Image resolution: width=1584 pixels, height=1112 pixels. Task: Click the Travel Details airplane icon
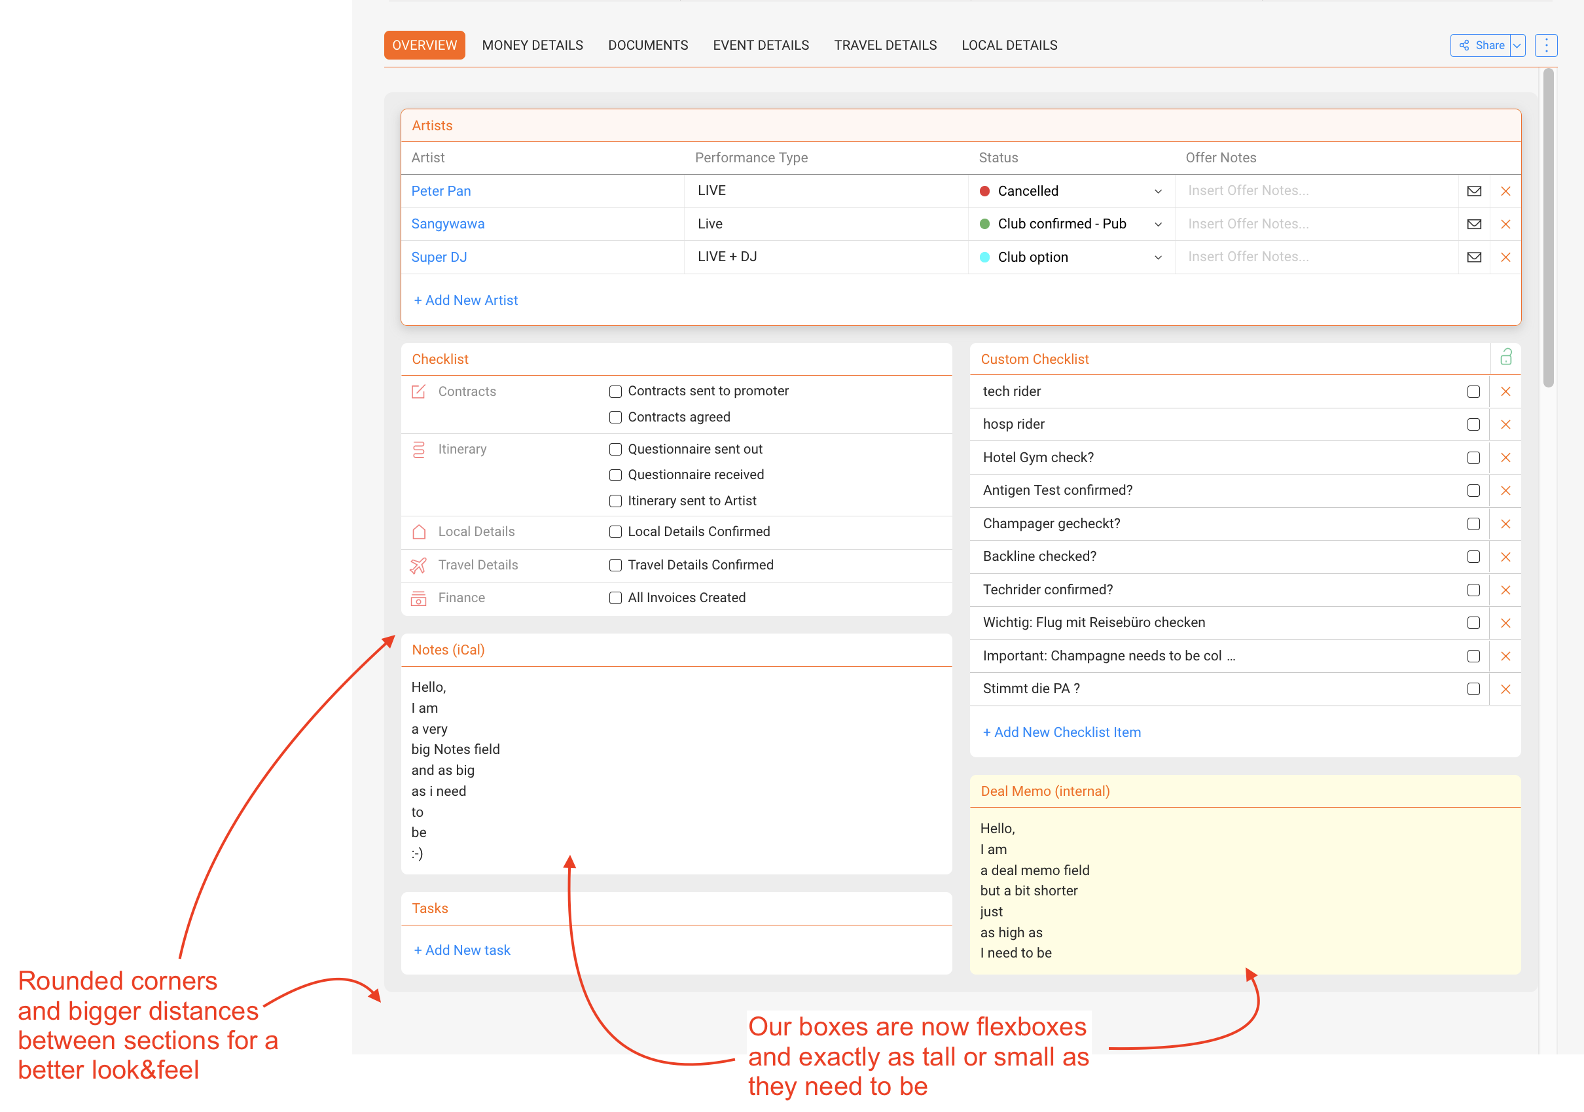[418, 565]
